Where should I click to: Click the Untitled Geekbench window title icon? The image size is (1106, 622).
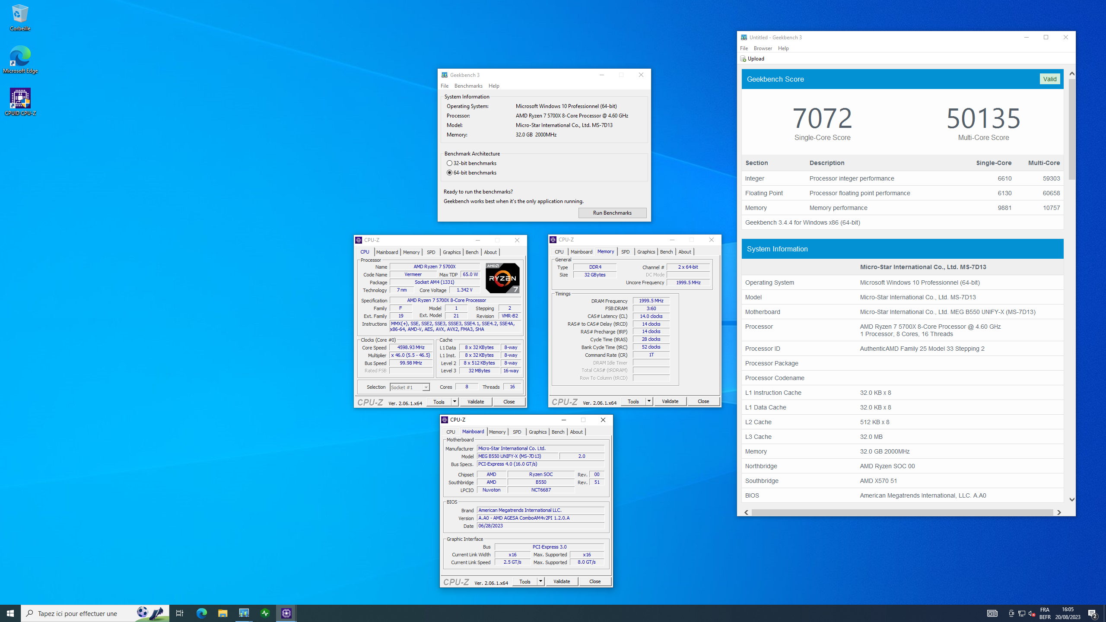coord(744,38)
